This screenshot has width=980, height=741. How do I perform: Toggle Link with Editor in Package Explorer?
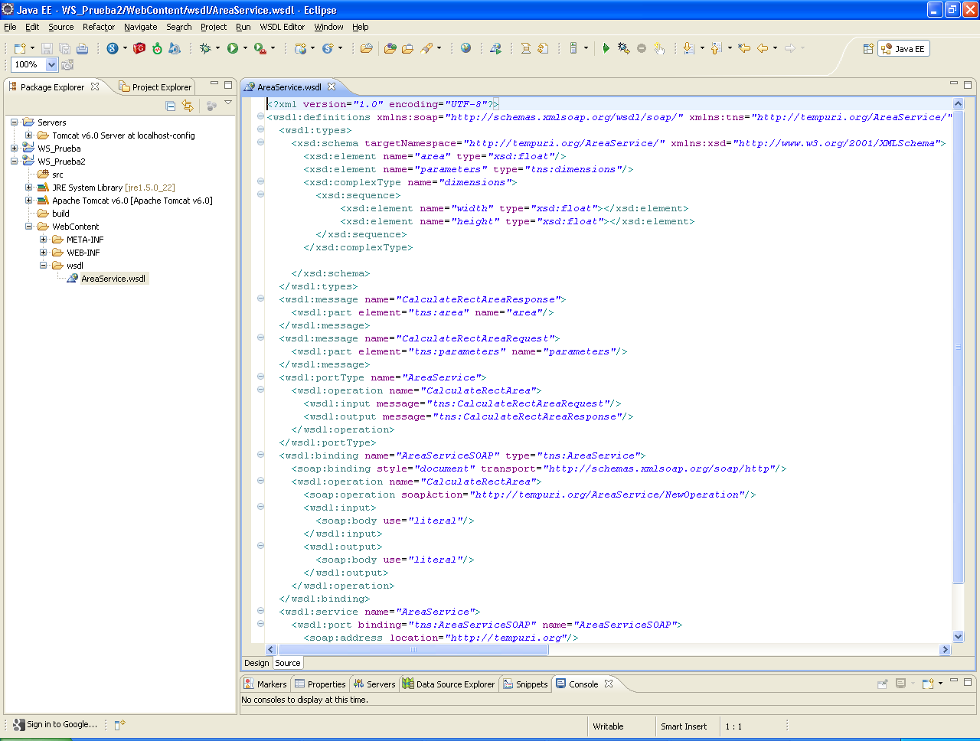coord(187,106)
